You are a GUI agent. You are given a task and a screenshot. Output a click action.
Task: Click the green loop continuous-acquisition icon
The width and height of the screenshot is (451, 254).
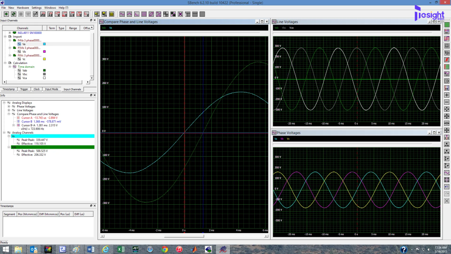coord(13,14)
